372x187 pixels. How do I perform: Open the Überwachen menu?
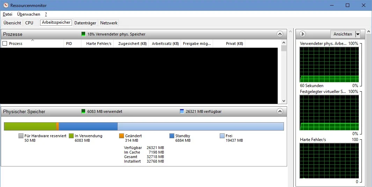click(x=29, y=14)
